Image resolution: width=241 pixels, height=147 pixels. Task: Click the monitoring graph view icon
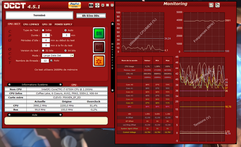click(211, 5)
